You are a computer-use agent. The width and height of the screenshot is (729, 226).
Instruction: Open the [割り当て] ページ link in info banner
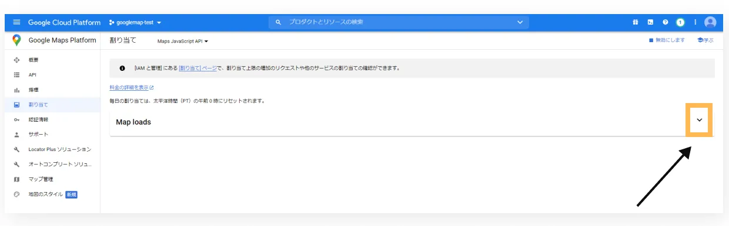(198, 68)
